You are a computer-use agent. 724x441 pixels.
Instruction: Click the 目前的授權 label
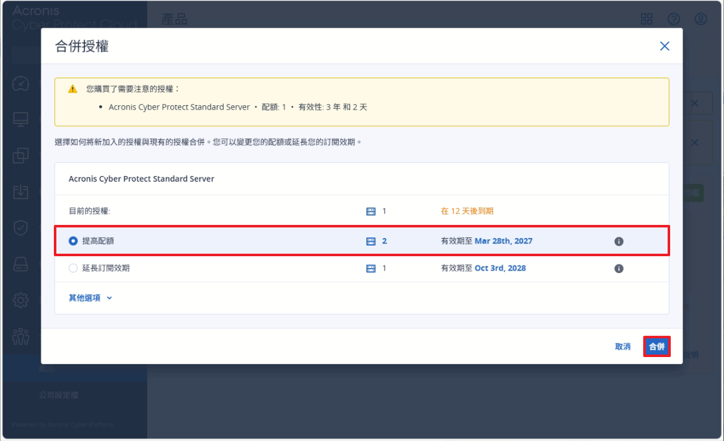pos(90,211)
